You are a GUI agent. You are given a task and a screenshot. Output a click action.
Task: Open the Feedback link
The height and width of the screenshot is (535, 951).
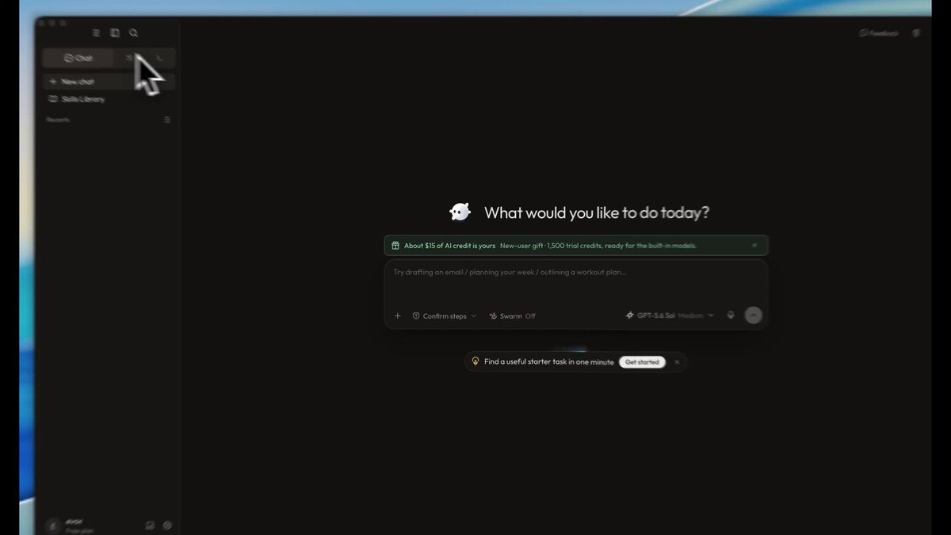pos(879,33)
